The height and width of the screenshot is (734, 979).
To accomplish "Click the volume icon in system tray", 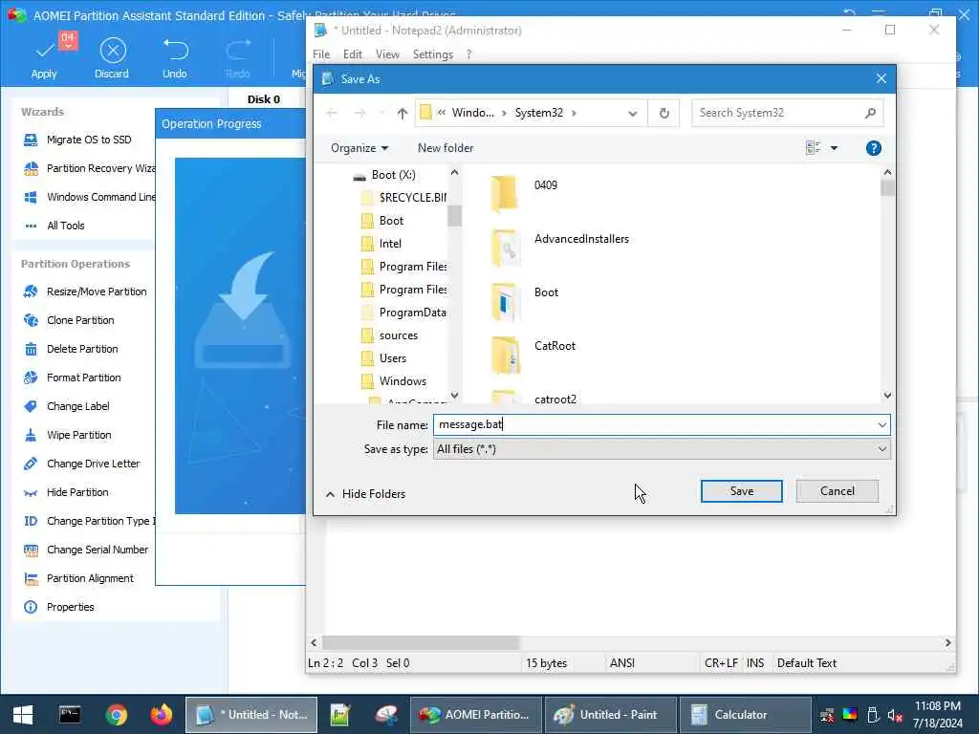I will (894, 715).
